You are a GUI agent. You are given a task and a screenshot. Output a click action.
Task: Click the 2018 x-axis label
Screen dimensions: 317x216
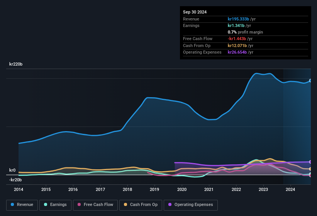pos(127,189)
